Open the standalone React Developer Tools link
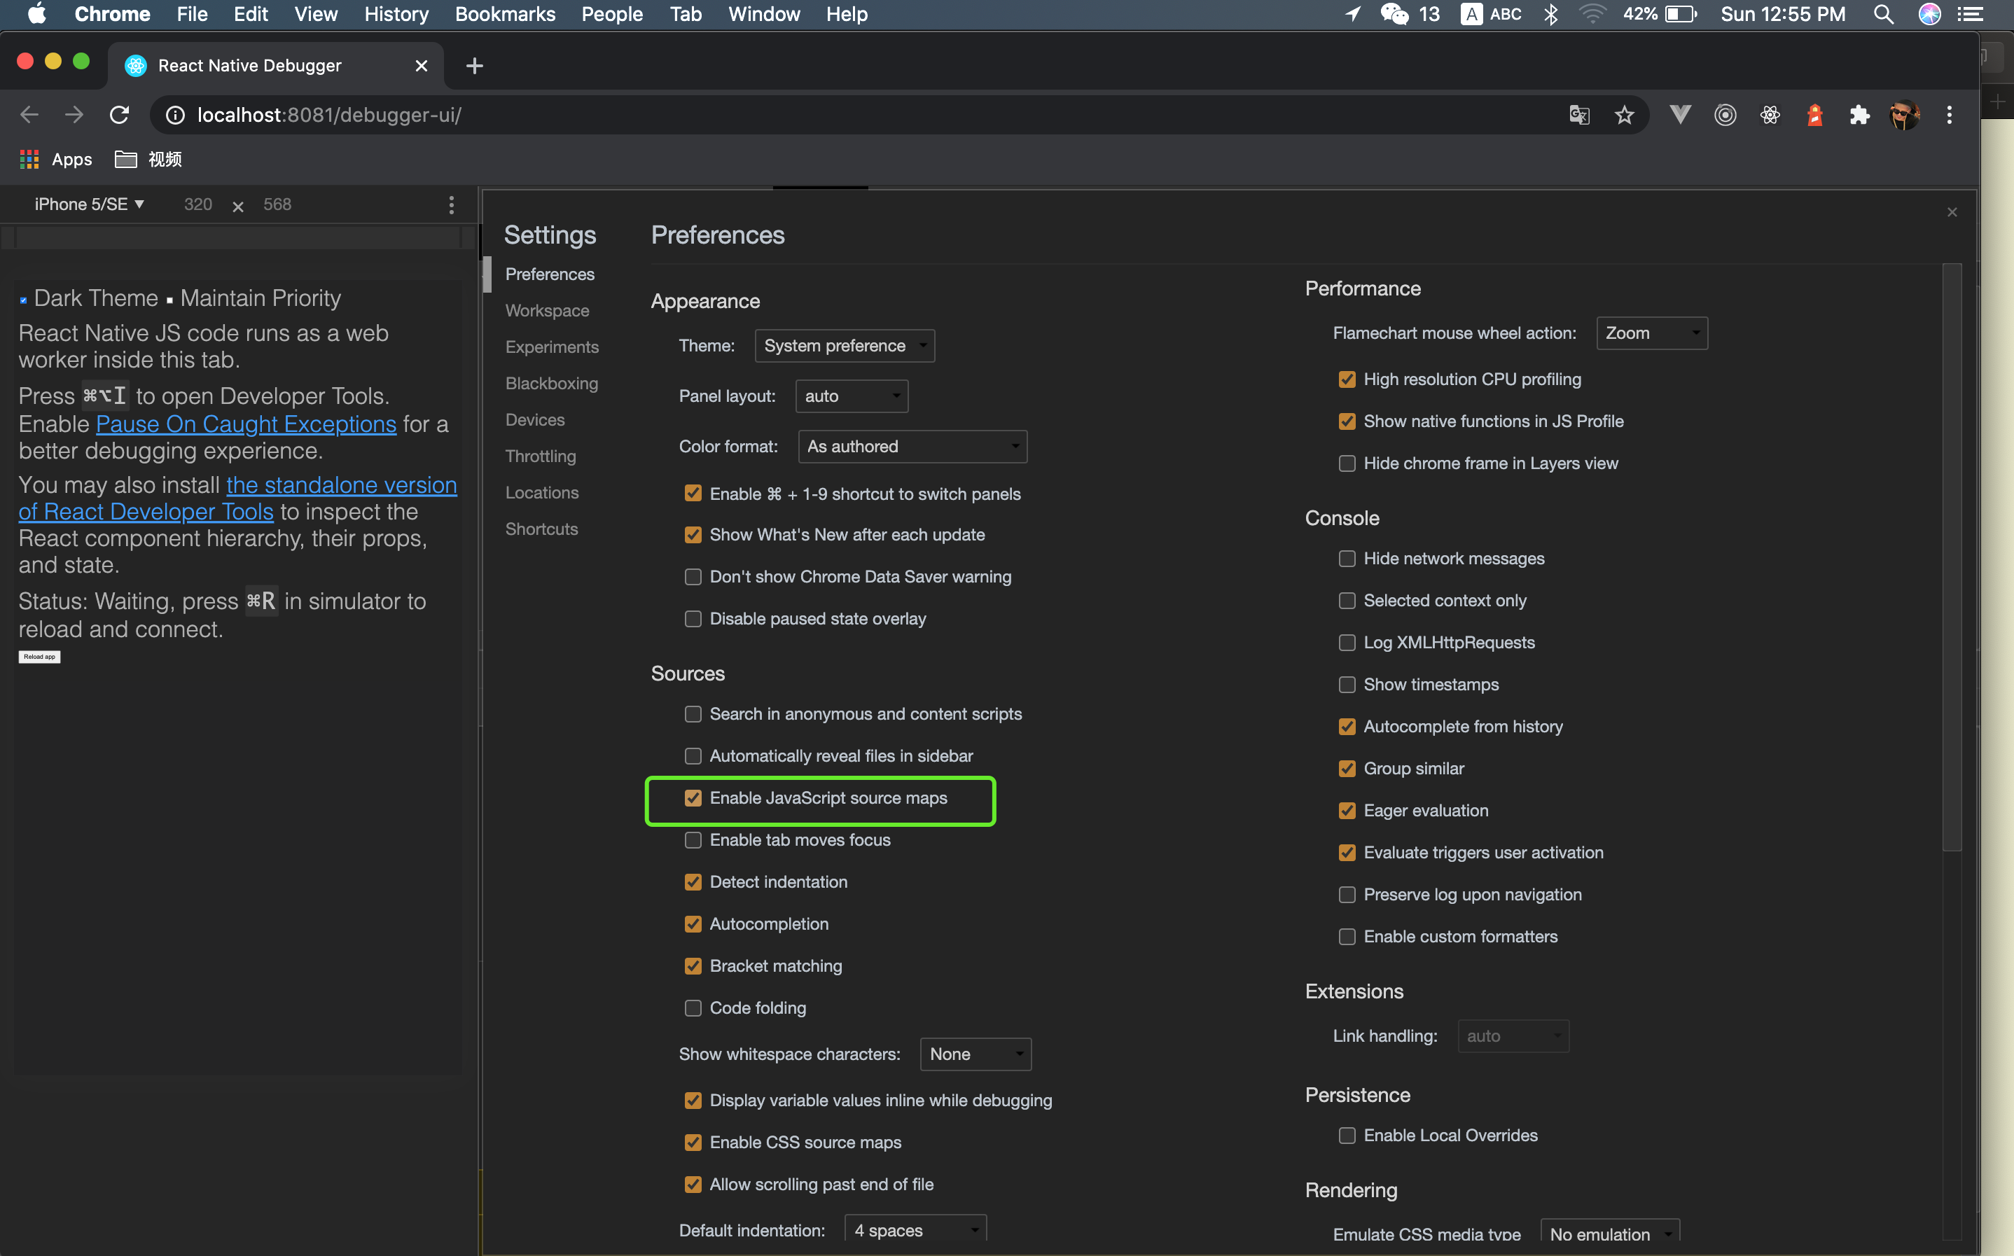This screenshot has height=1256, width=2014. (x=237, y=498)
